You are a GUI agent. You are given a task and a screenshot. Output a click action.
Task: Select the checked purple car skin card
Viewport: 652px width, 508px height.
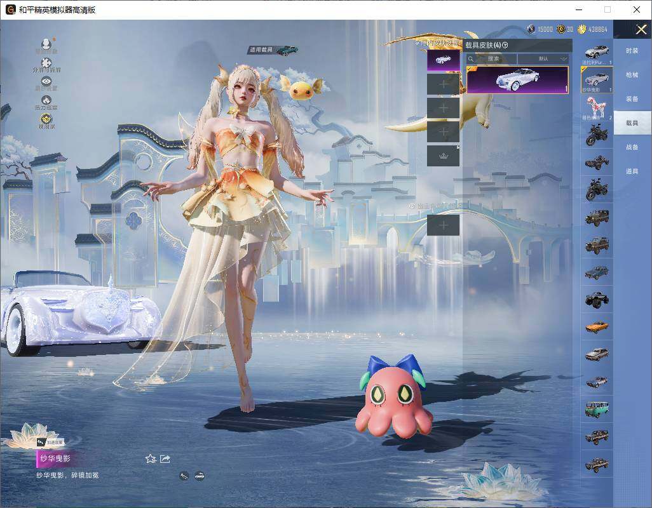517,79
